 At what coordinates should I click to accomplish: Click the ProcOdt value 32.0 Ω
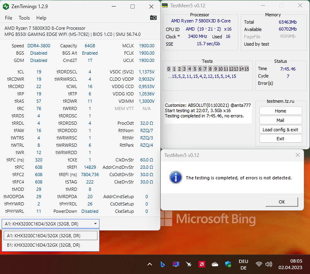(x=146, y=123)
